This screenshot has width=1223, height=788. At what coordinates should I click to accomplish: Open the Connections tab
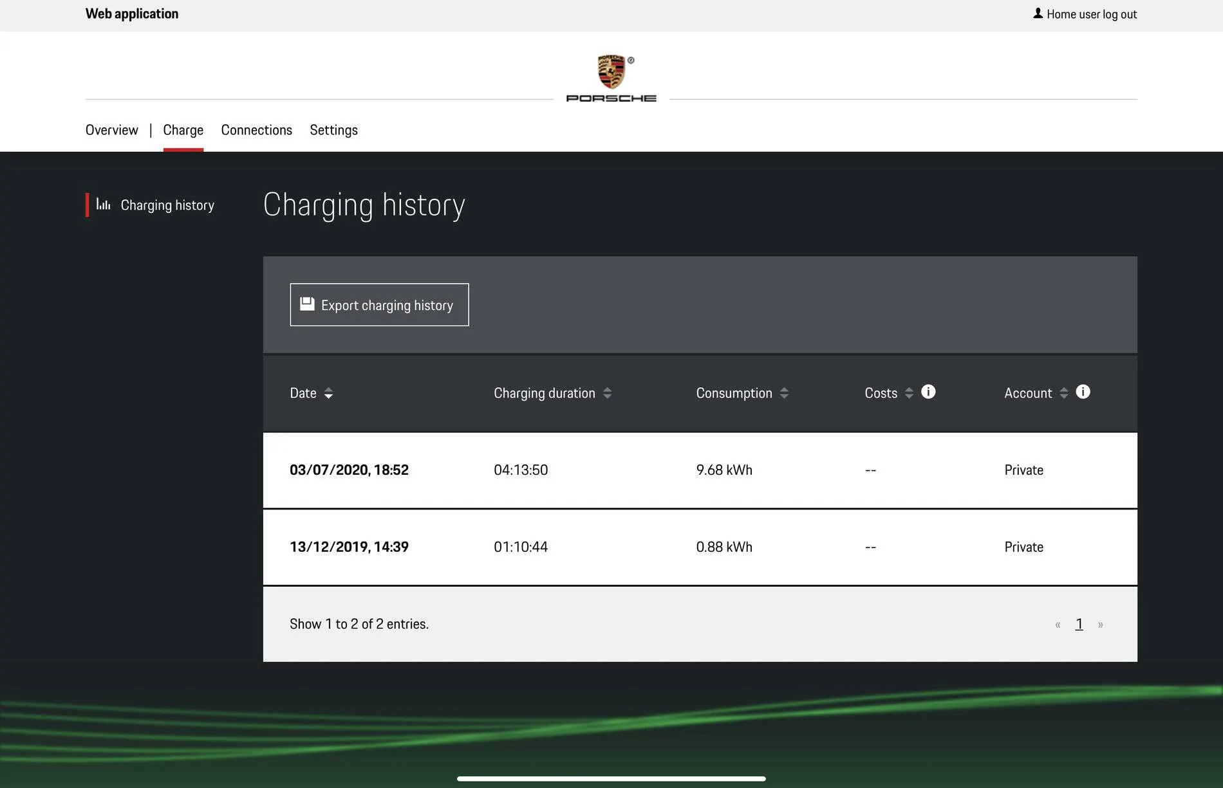click(257, 130)
